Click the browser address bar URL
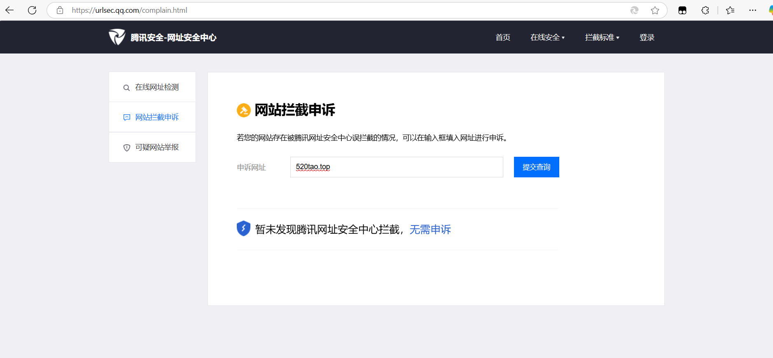 tap(129, 10)
